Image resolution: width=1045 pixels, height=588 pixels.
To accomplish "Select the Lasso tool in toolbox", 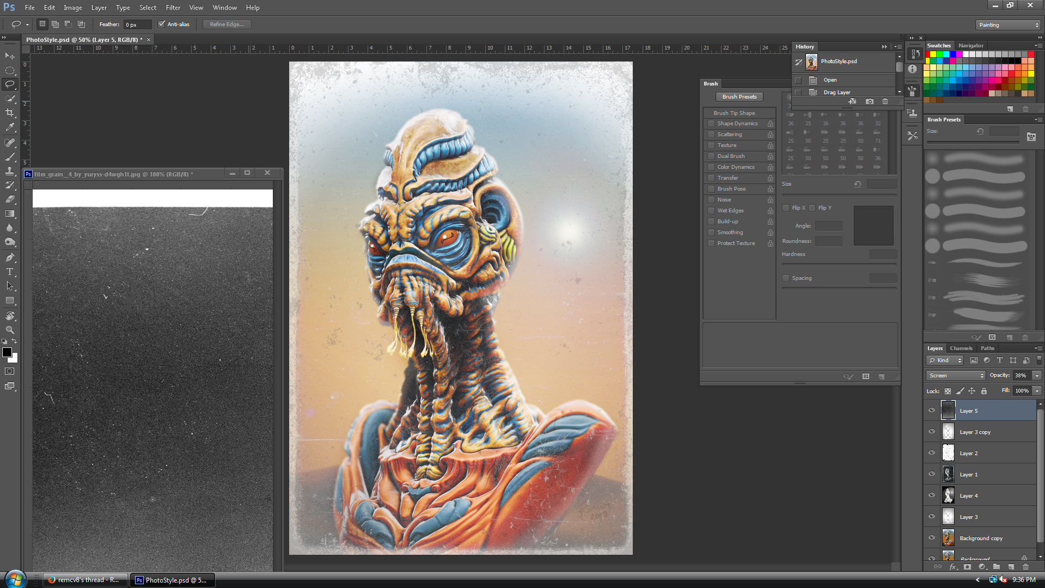I will point(10,84).
